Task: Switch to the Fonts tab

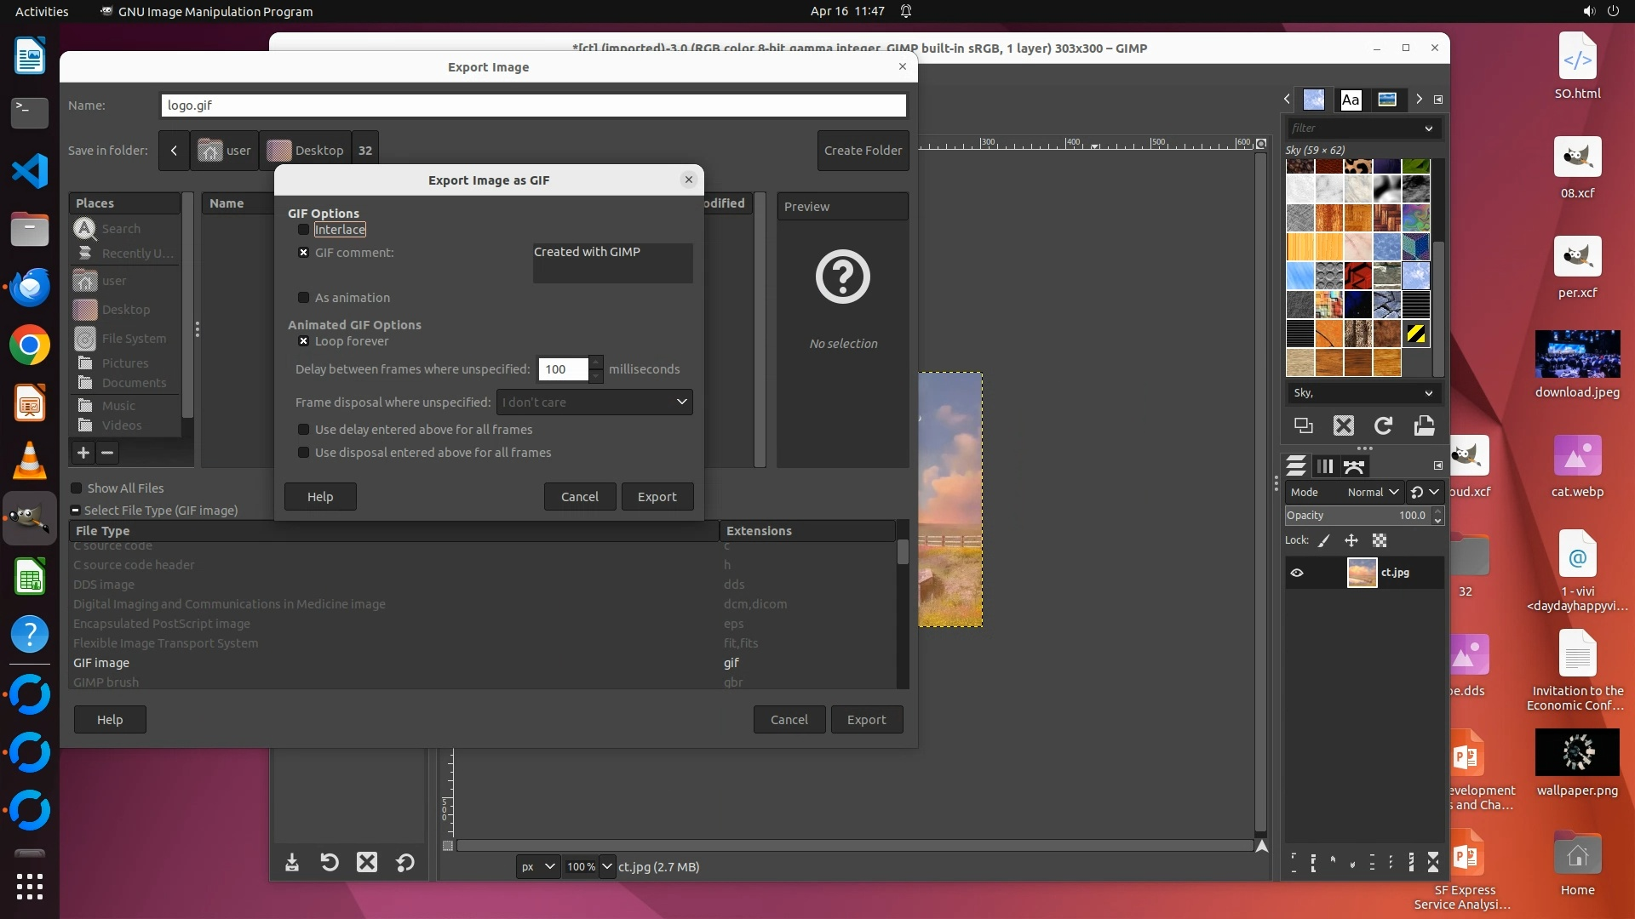Action: tap(1351, 100)
